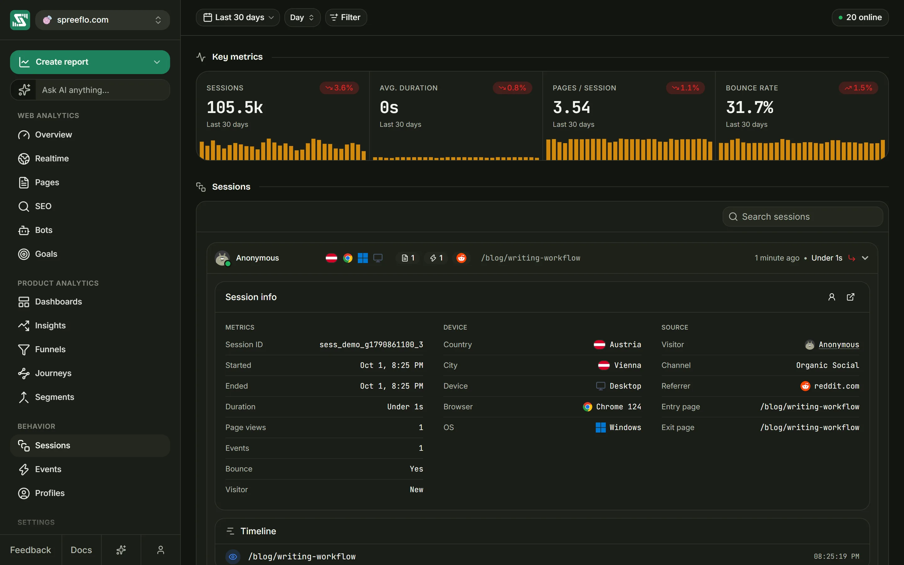
Task: Click the Funnels filter icon
Action: 24,349
